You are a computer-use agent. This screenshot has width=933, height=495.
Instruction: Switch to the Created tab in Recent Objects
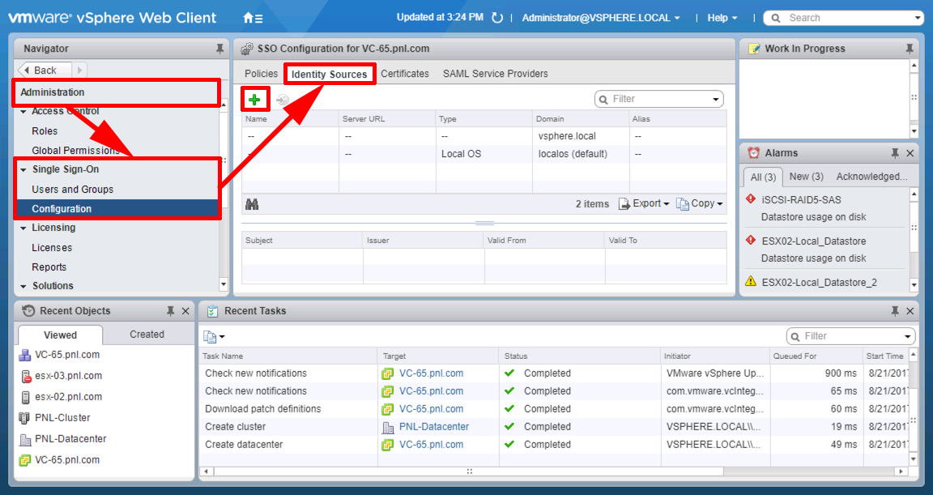coord(147,335)
